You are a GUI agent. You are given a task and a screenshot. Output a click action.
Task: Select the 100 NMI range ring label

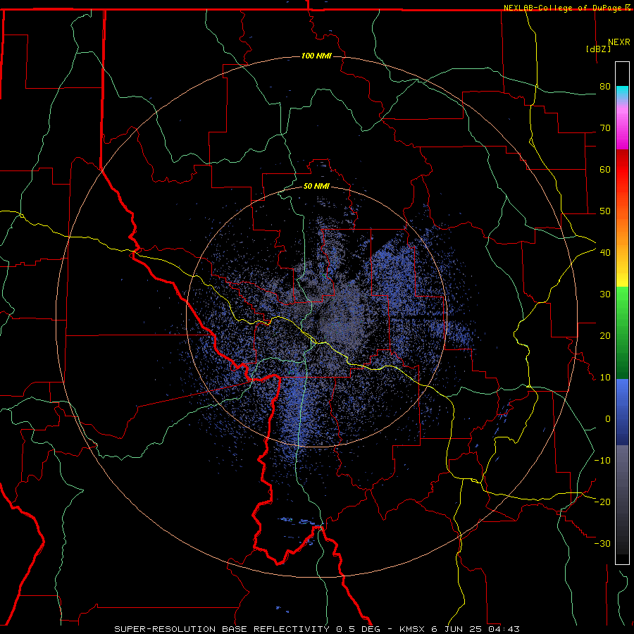[316, 56]
